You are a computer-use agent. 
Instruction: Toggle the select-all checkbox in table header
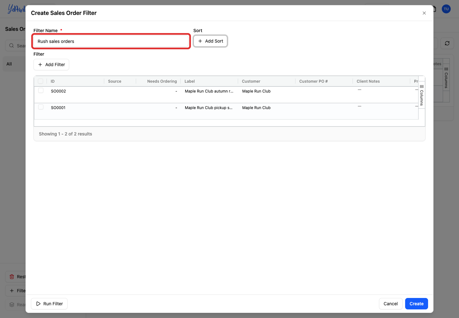pyautogui.click(x=40, y=81)
